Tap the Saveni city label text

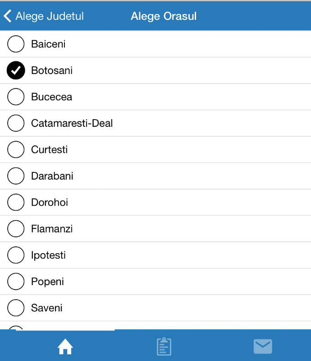pyautogui.click(x=47, y=308)
